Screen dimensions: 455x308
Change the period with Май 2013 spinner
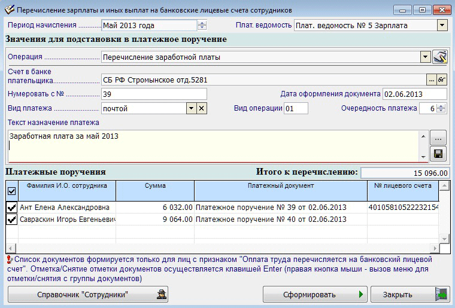click(202, 25)
